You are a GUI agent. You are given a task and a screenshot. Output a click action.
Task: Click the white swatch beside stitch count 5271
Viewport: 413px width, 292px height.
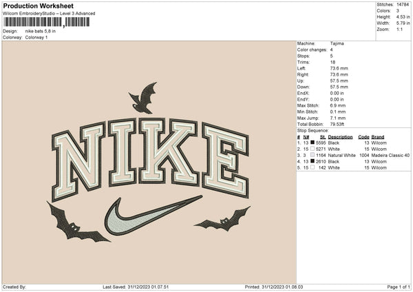(313, 149)
